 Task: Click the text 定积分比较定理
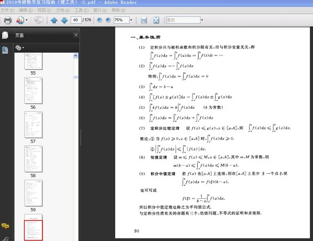165,128
